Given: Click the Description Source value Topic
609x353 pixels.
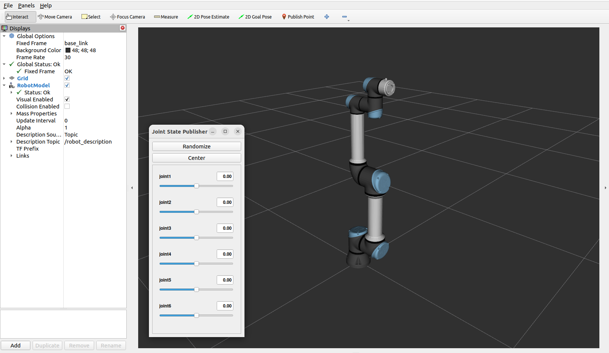Looking at the screenshot, I should 71,135.
